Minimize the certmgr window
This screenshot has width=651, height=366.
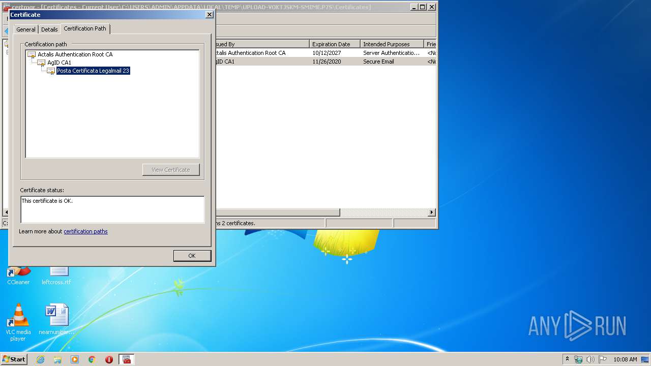click(x=414, y=7)
